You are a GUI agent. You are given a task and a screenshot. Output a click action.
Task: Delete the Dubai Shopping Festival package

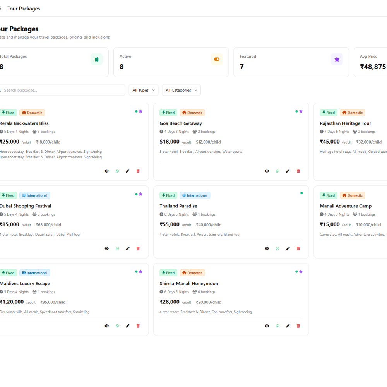click(x=138, y=248)
